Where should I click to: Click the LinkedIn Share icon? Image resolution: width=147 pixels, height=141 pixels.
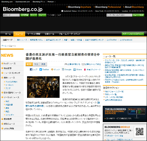[x=75, y=70]
